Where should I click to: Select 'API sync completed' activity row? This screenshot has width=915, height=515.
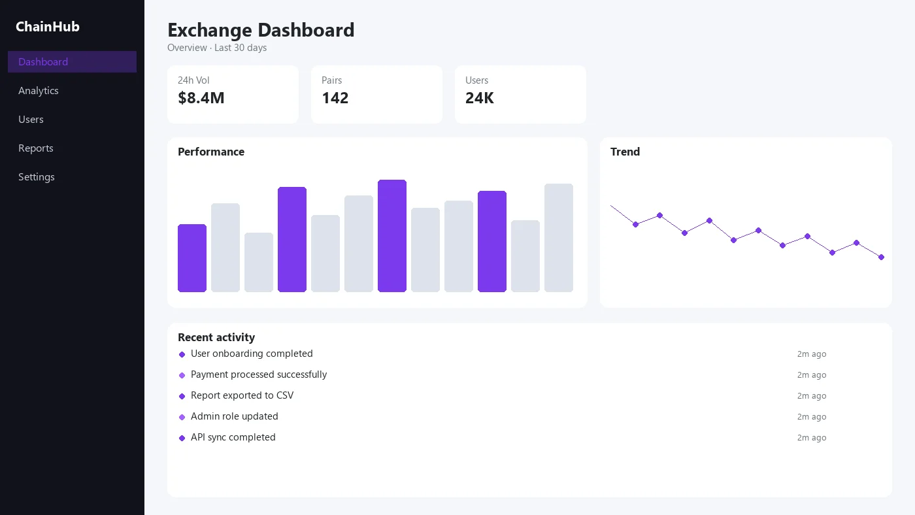(502, 437)
